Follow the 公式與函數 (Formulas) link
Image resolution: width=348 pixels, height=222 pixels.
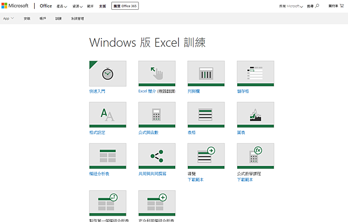pyautogui.click(x=148, y=132)
